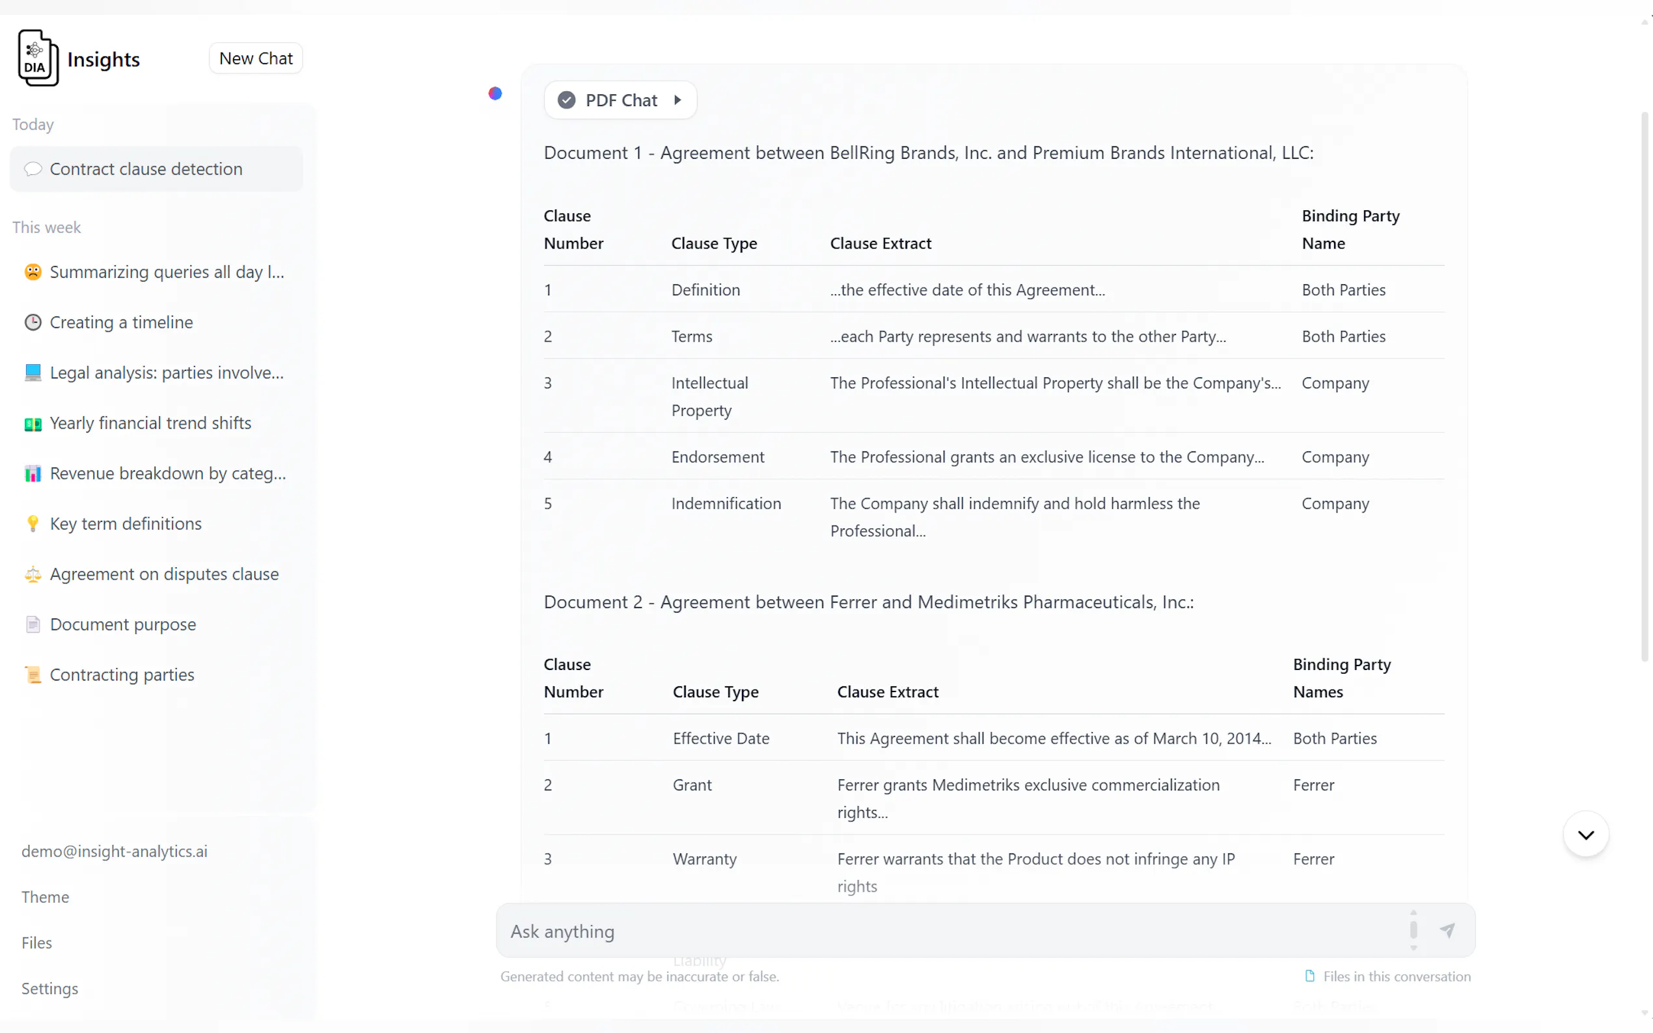This screenshot has height=1033, width=1653.
Task: Click the light bulb icon beside Key term definitions
Action: pos(33,524)
